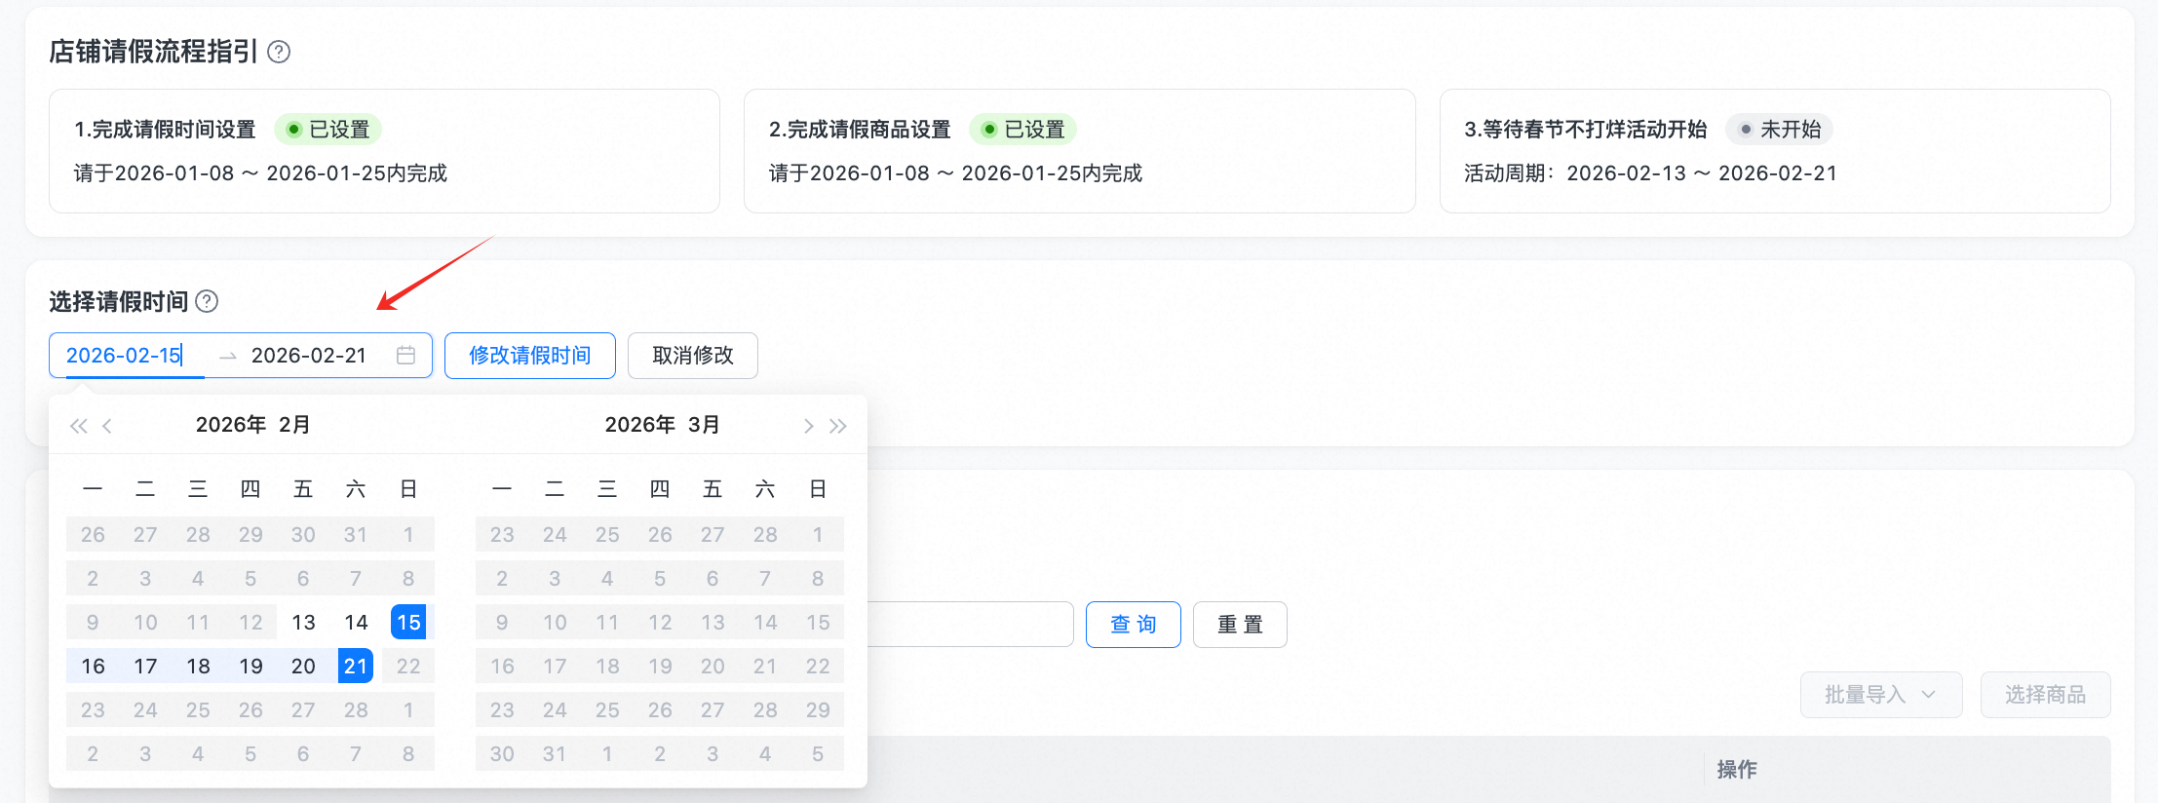
Task: Click 修改请假时间 button
Action: [529, 356]
